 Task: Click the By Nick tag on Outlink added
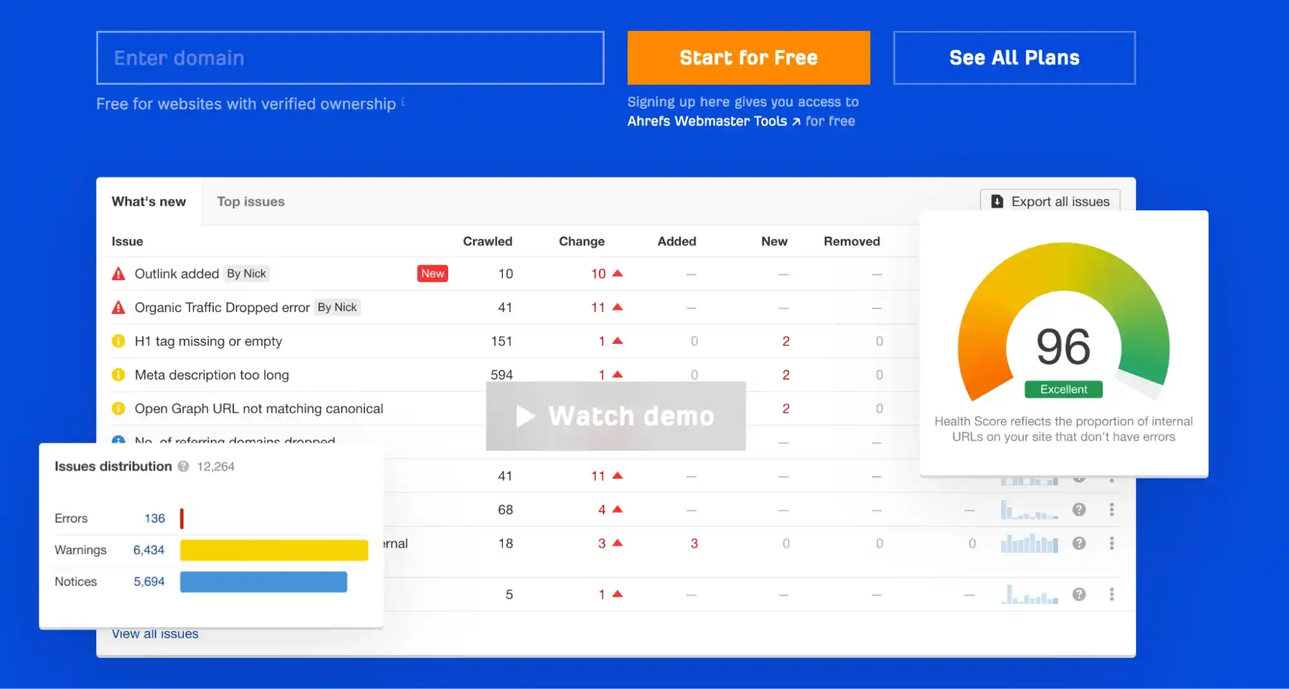coord(246,274)
